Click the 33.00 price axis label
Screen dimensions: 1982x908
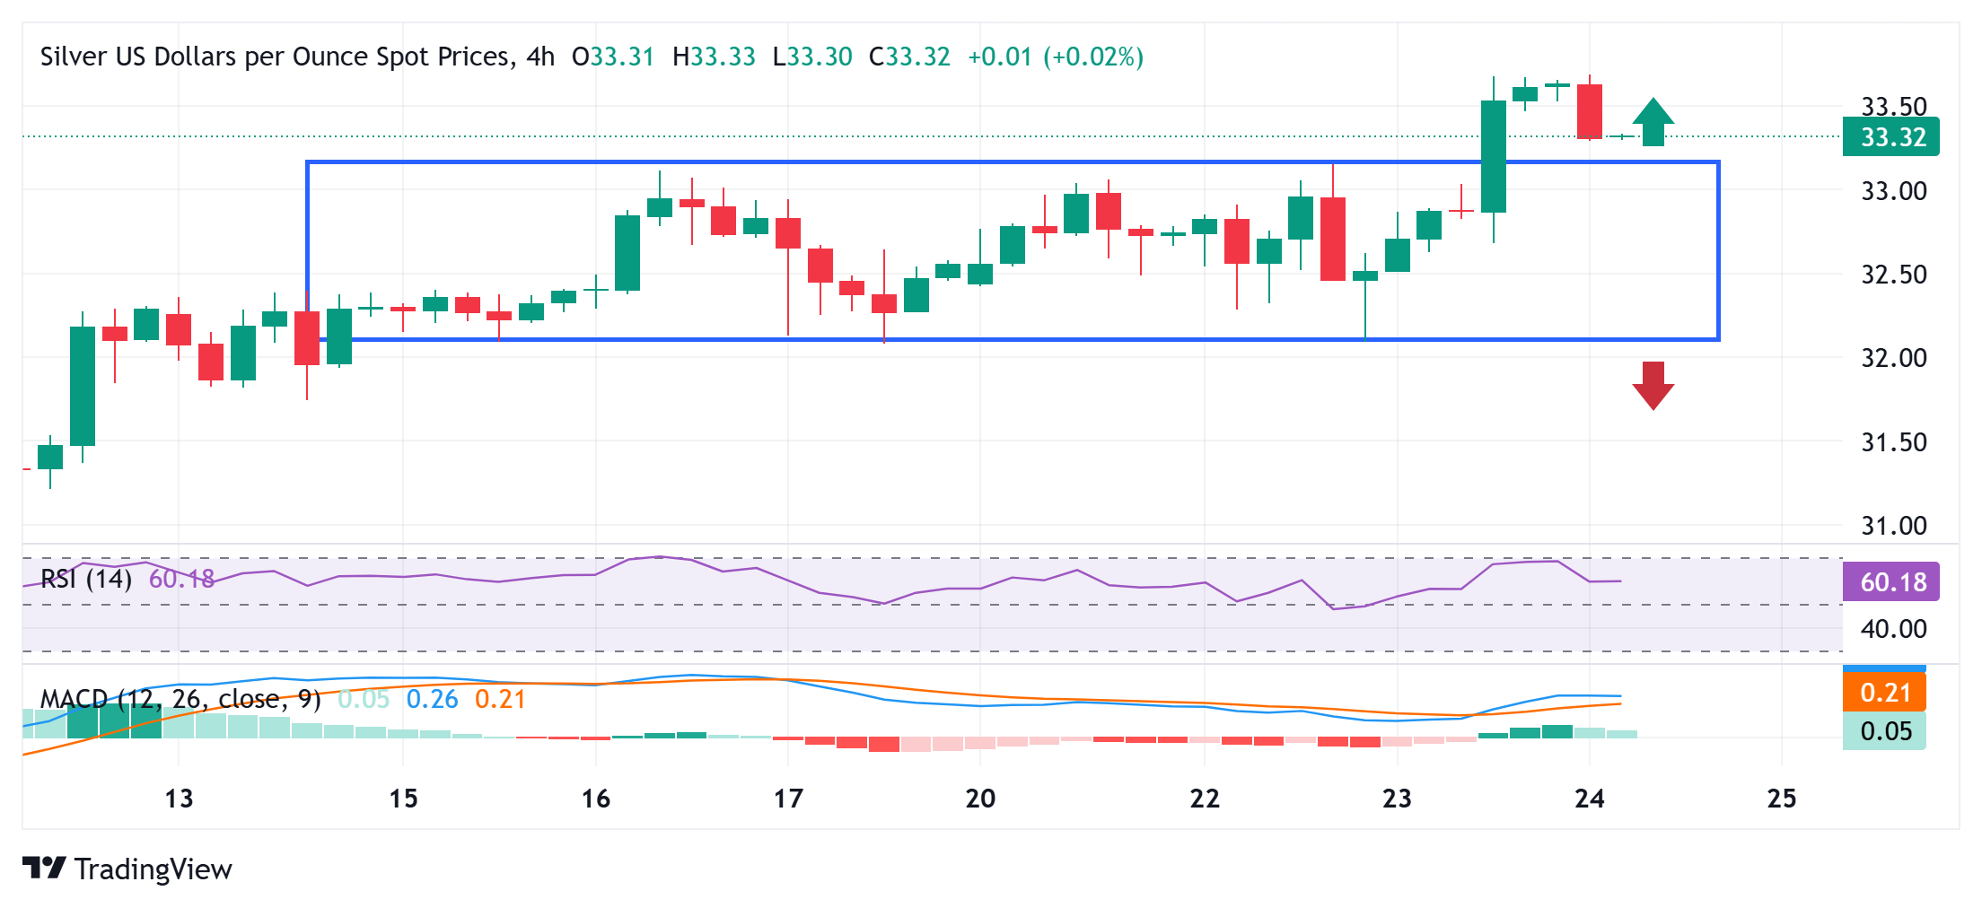pyautogui.click(x=1894, y=190)
